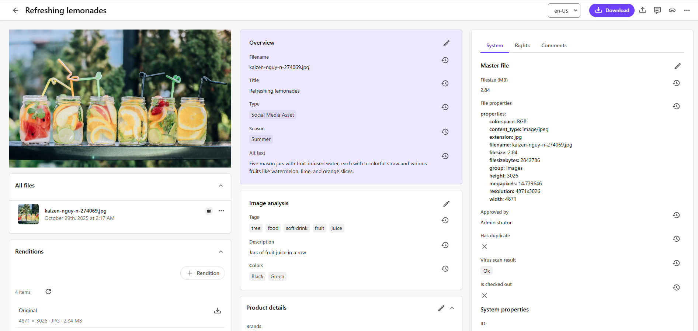This screenshot has height=331, width=698.
Task: View history for Approved by
Action: pos(676,215)
